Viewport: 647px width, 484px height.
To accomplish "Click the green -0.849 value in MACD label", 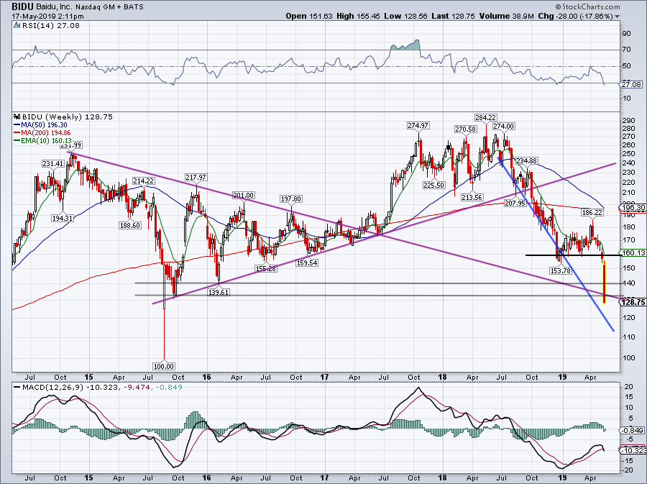I will coord(169,388).
